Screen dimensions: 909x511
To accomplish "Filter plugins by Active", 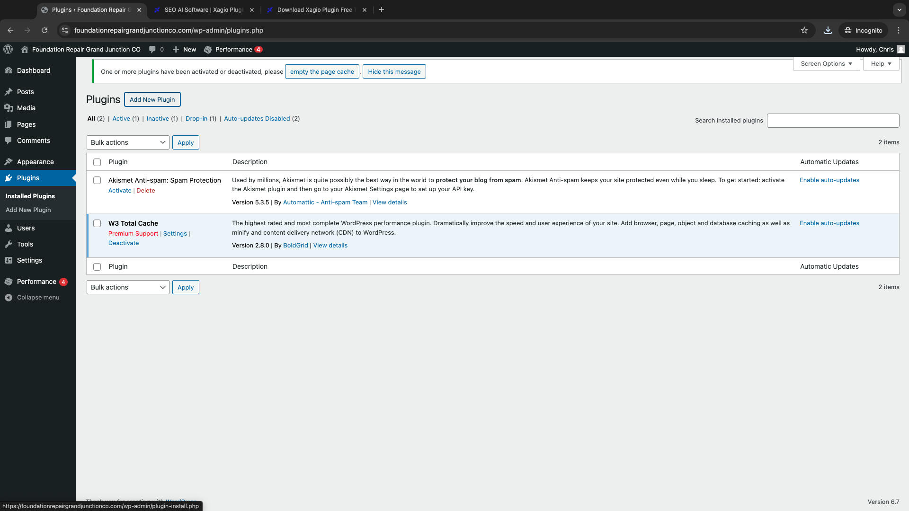I will tap(121, 119).
